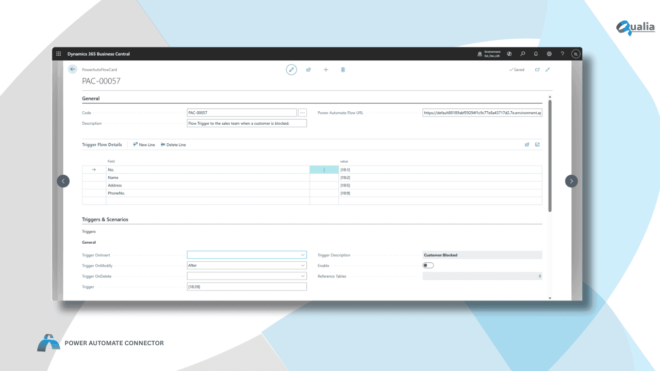
Task: Open the help question mark
Action: click(x=563, y=54)
